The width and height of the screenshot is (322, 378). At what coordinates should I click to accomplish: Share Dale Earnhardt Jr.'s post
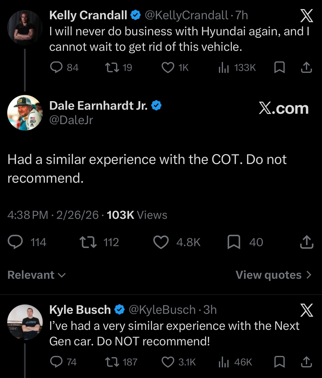(307, 242)
